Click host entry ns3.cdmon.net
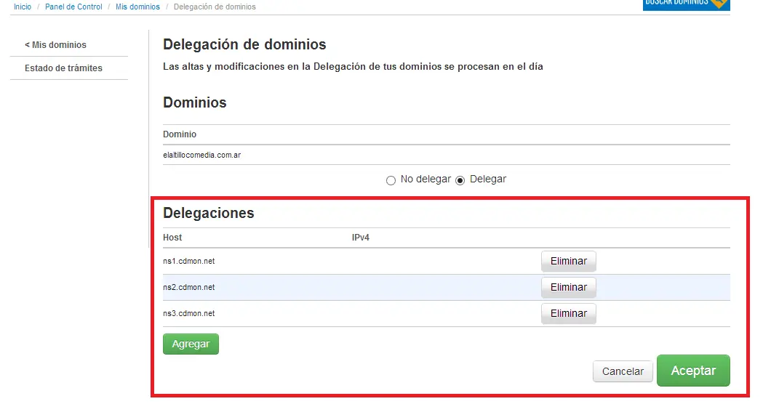763x404 pixels. click(x=189, y=314)
